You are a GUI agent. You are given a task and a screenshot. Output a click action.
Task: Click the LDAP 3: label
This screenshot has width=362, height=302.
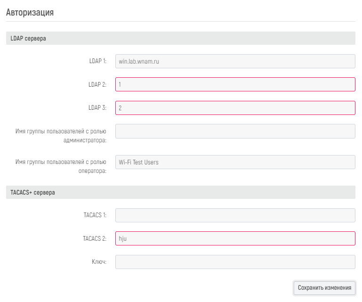[98, 108]
